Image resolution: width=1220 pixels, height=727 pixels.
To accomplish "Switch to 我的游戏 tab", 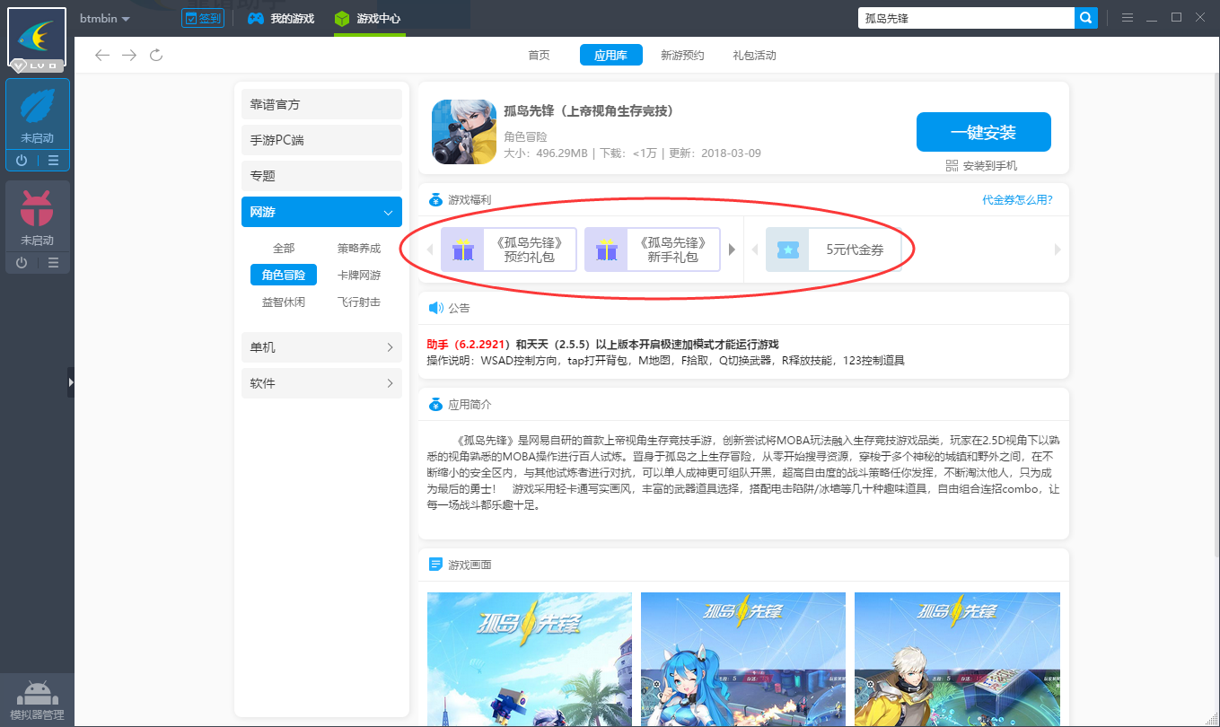I will point(281,19).
